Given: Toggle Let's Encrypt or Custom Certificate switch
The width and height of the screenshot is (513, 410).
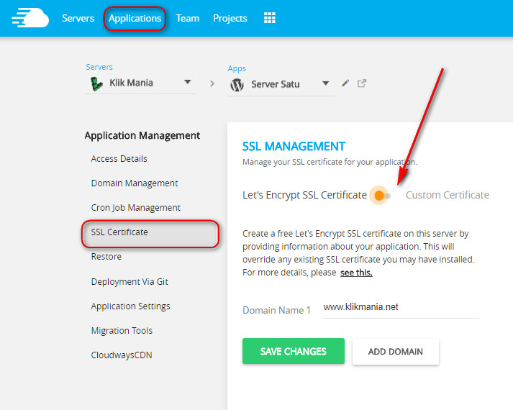Looking at the screenshot, I should [x=381, y=196].
